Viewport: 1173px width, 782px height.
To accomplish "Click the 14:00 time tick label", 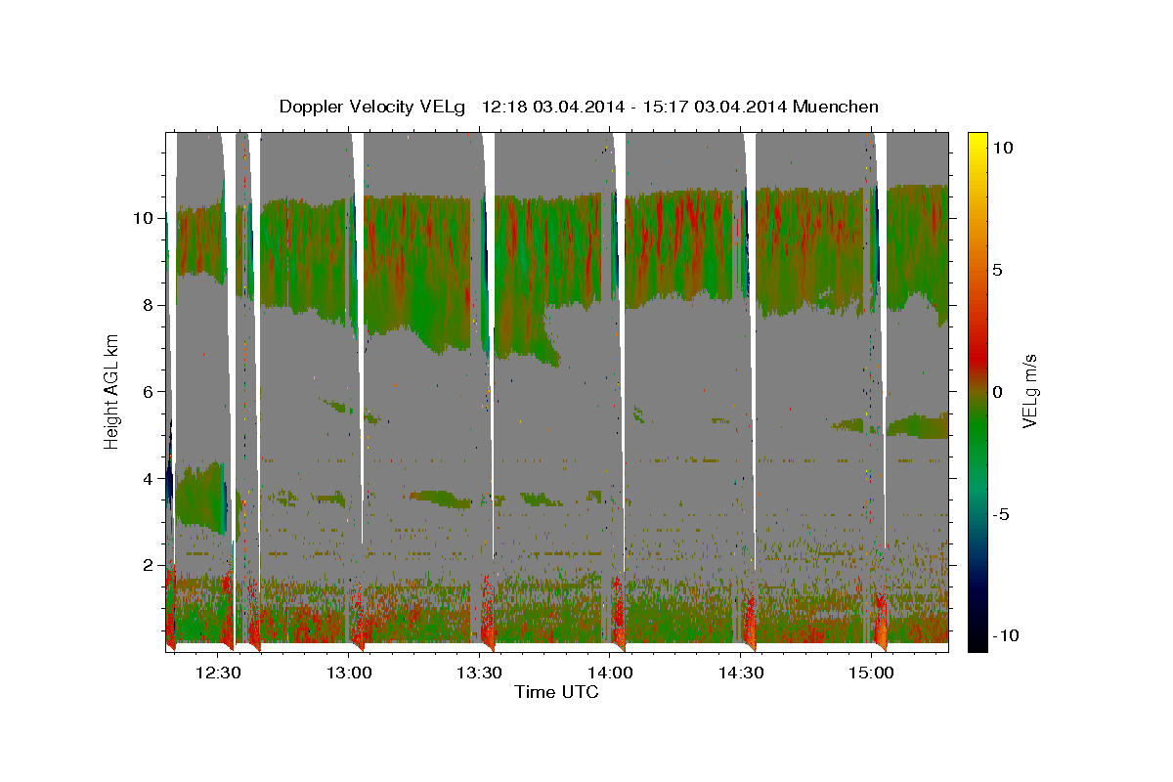I will point(610,673).
